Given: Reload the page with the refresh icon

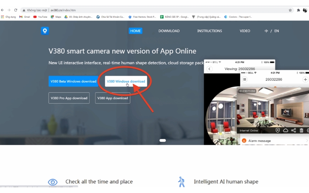Looking at the screenshot, I should point(15,10).
